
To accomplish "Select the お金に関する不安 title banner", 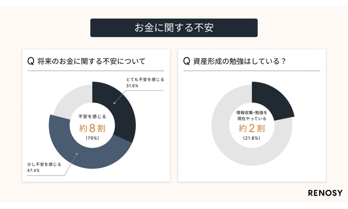I will (174, 27).
